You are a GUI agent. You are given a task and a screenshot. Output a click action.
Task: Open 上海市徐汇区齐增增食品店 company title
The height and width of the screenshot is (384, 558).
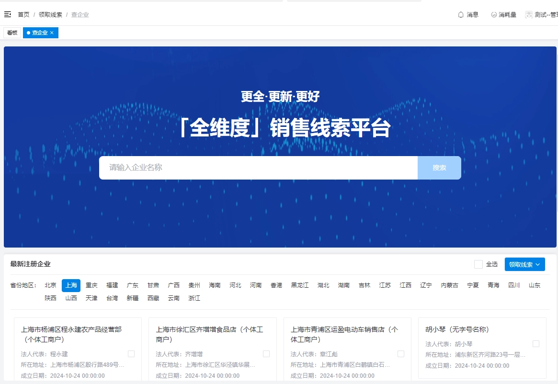point(210,335)
